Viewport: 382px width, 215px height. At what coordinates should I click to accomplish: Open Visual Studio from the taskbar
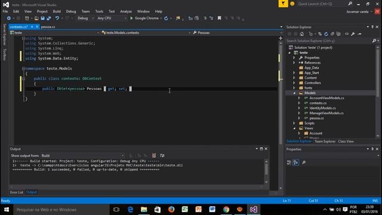click(x=253, y=210)
